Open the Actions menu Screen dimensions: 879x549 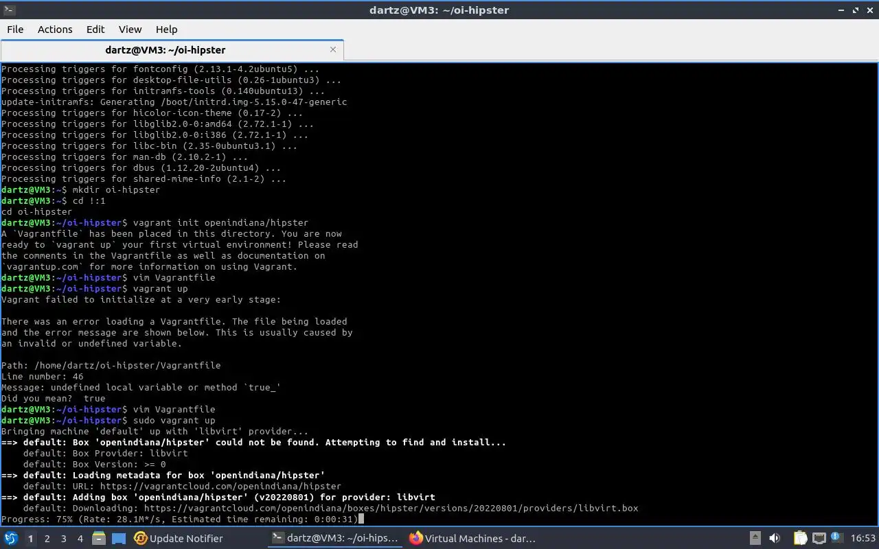point(55,30)
